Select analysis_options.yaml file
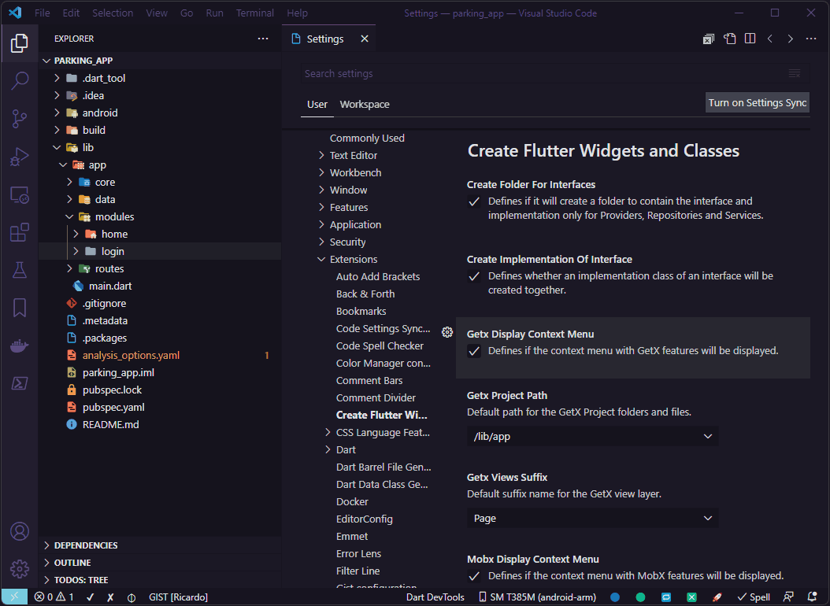Screen dimensions: 830x606 131,356
